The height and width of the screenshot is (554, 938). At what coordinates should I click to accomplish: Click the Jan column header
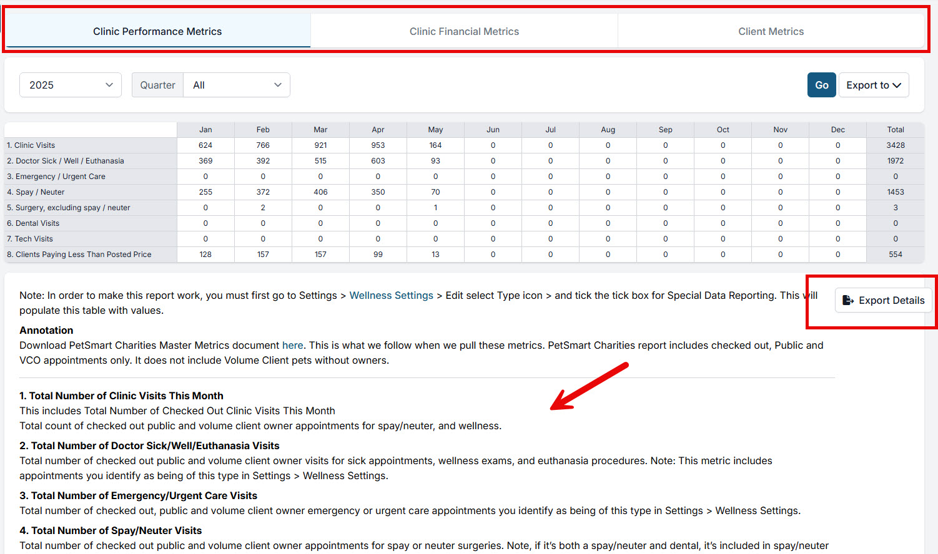pos(205,130)
